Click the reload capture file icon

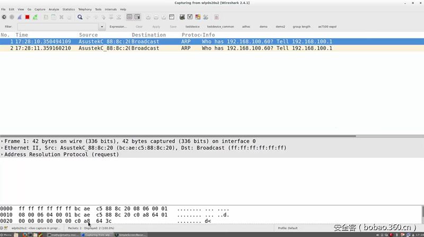point(69,17)
